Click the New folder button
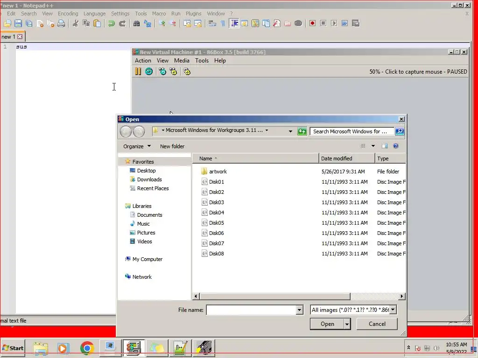Screen dimensions: 478x358 pos(172,146)
